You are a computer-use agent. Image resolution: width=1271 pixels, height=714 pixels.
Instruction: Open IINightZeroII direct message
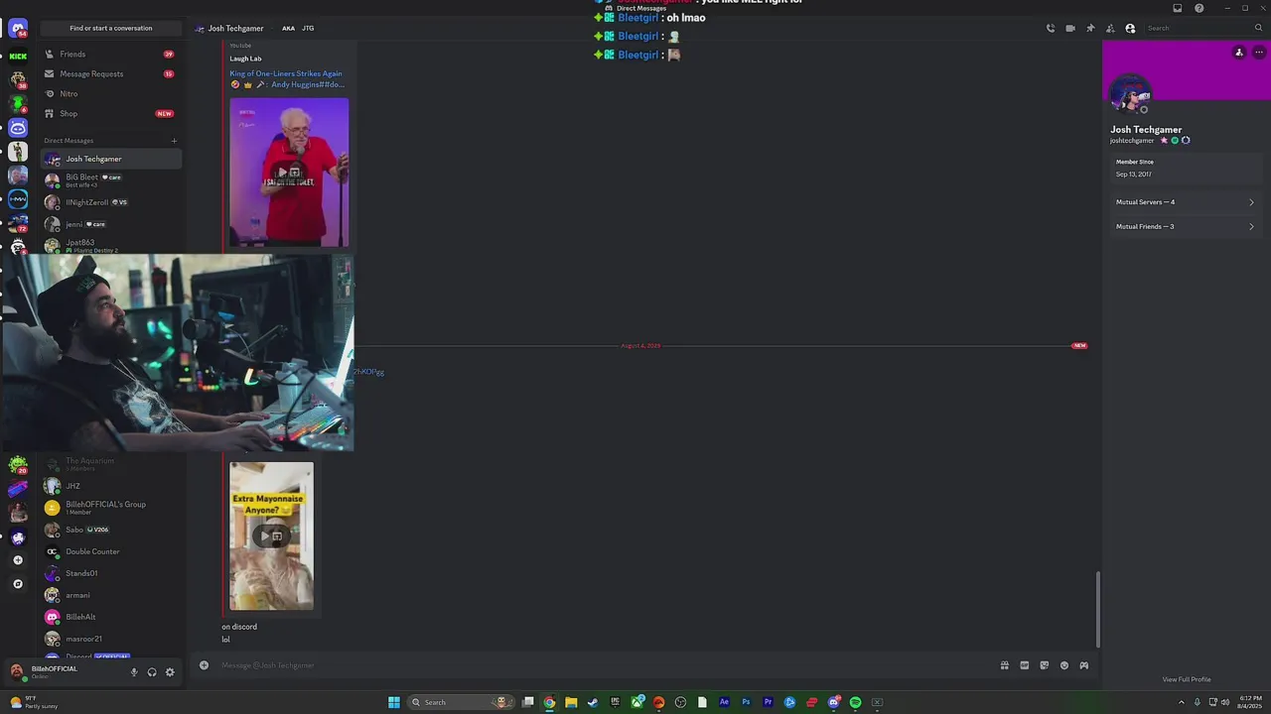pos(111,202)
